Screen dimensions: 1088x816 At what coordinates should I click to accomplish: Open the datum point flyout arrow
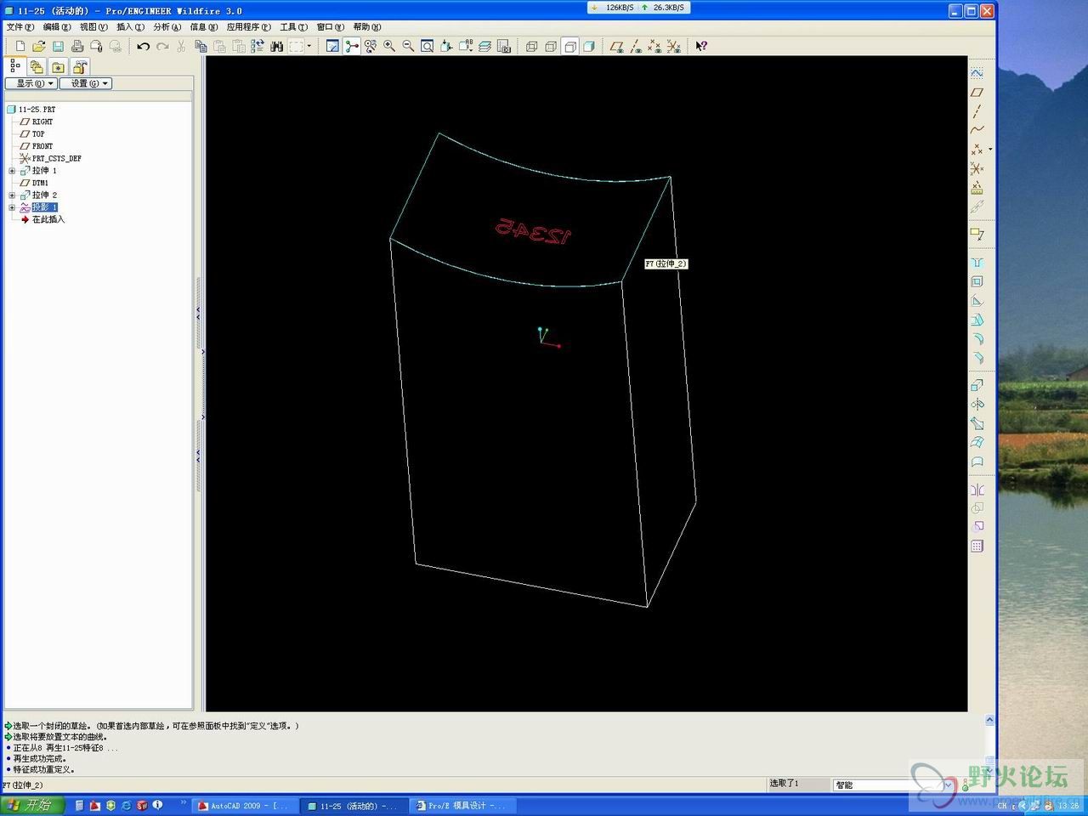(x=990, y=150)
